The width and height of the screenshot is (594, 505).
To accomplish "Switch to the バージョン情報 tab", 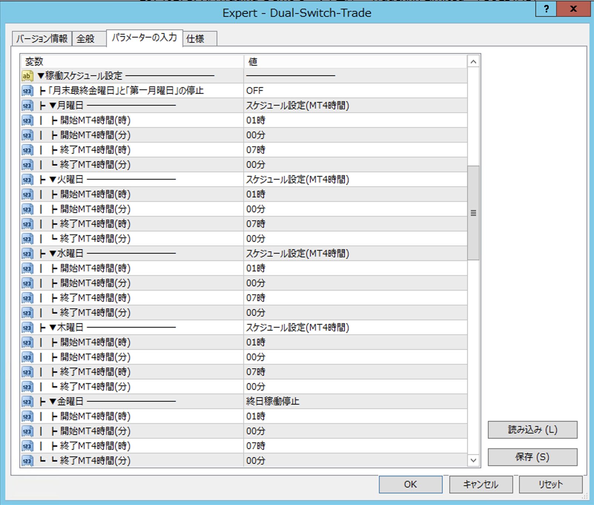I will point(42,39).
